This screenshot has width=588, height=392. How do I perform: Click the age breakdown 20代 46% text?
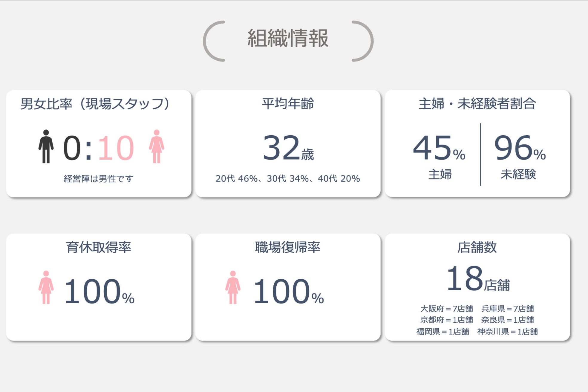pos(236,179)
